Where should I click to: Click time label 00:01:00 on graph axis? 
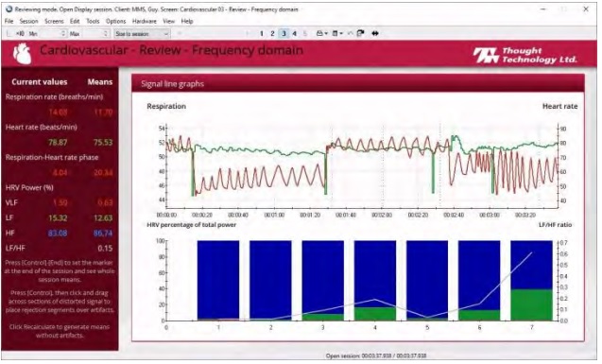[x=274, y=215]
